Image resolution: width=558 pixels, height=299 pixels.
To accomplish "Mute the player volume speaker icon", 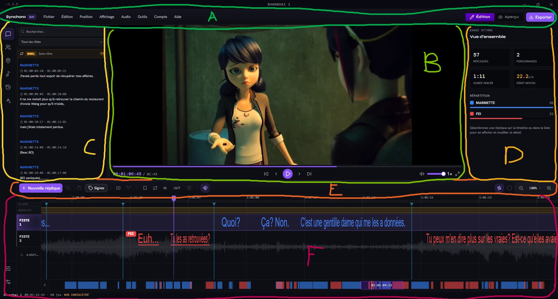I will (x=422, y=174).
